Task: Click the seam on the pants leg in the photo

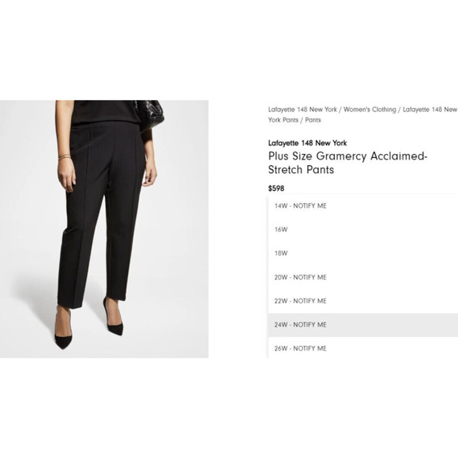Action: (85, 205)
